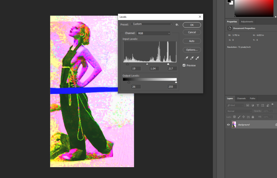The image size is (277, 178).
Task: Click the type layer filter icon
Action: pos(258,105)
